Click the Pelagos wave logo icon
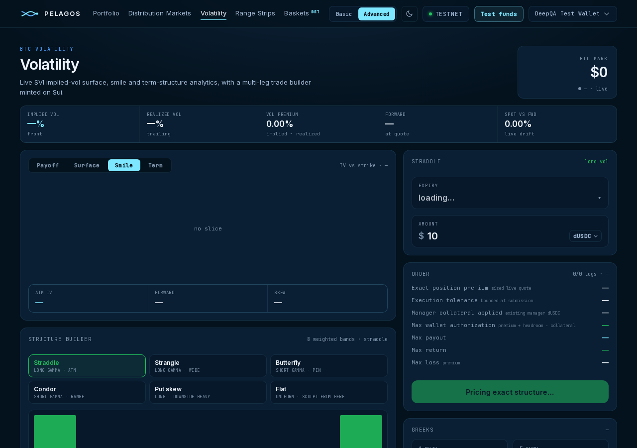 (x=30, y=13)
